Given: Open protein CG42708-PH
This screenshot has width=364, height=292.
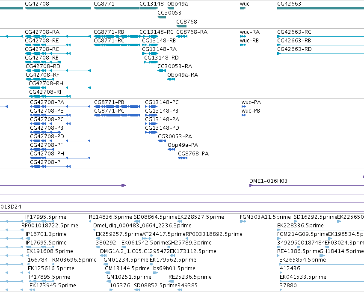Looking at the screenshot, I should 47,154.
